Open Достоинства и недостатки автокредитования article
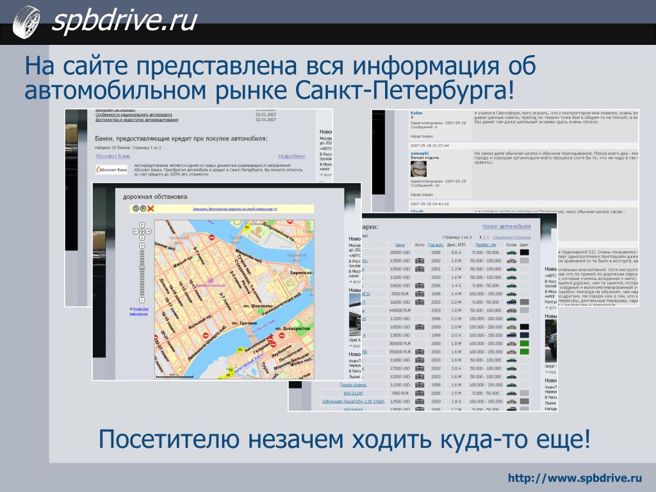 click(x=137, y=120)
